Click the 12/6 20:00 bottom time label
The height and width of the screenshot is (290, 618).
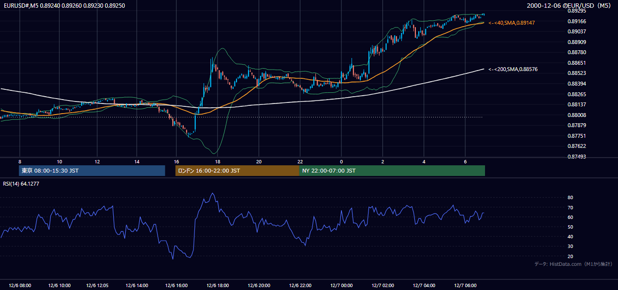[x=259, y=286]
